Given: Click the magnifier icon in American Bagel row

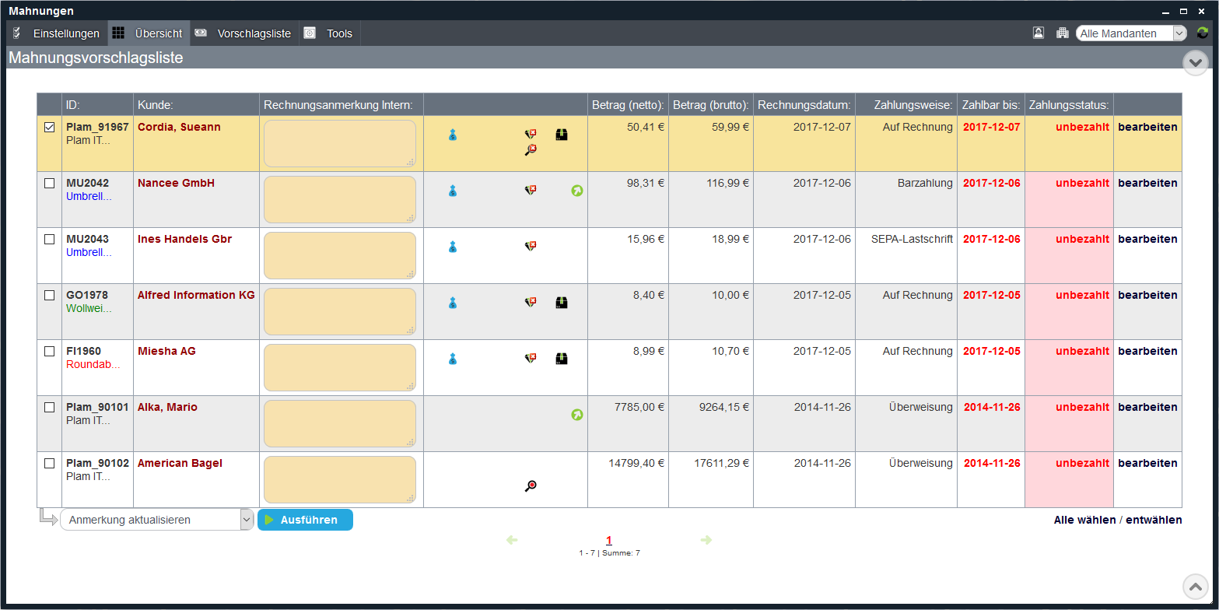Looking at the screenshot, I should click(531, 486).
